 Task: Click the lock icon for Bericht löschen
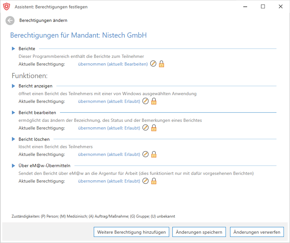(154, 154)
